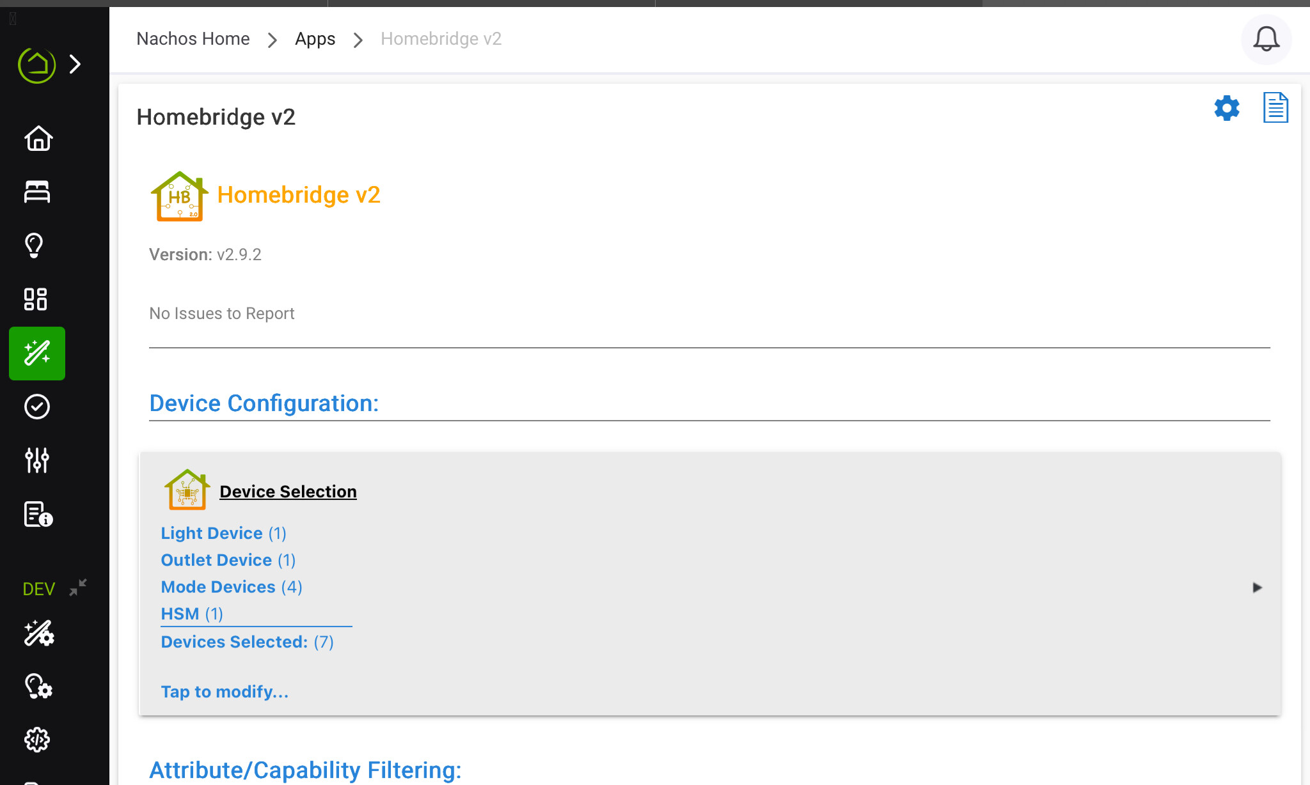Click the orange Homebridge v2 title
This screenshot has height=785, width=1310.
click(x=299, y=195)
